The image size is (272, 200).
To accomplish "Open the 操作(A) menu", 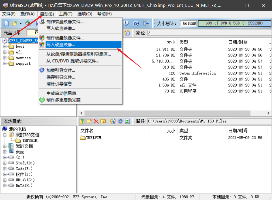I will coord(27,14).
